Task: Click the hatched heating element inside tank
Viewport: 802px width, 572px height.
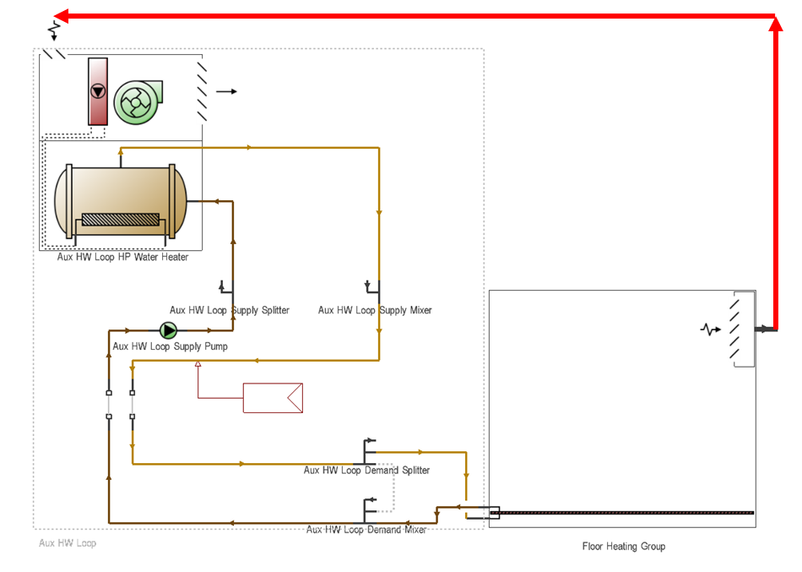Action: pyautogui.click(x=121, y=219)
